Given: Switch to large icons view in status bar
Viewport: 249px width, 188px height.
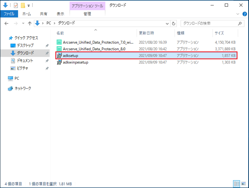Looking at the screenshot, I should pyautogui.click(x=243, y=184).
